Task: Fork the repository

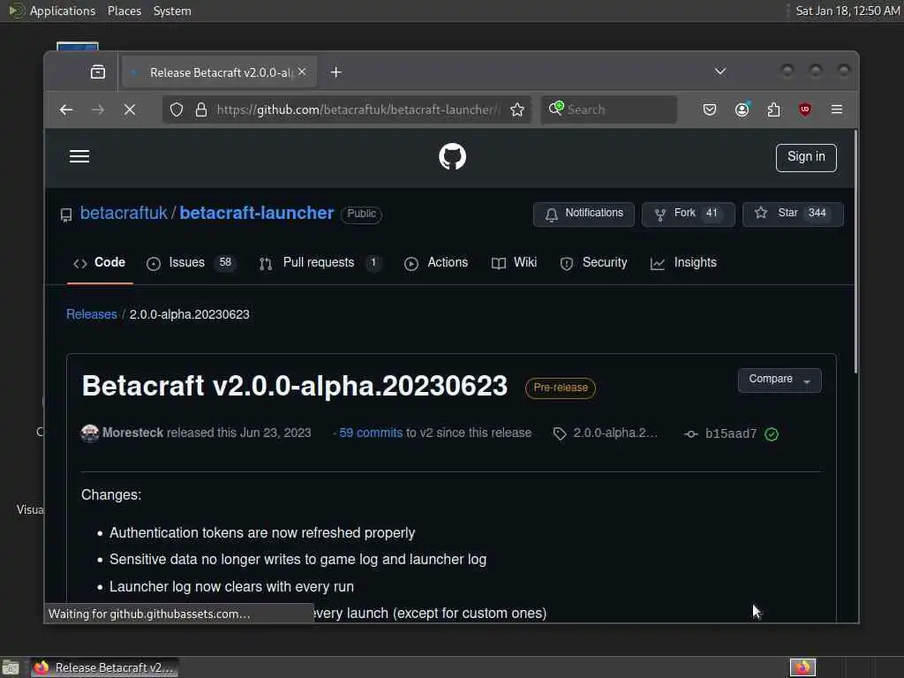Action: click(688, 214)
